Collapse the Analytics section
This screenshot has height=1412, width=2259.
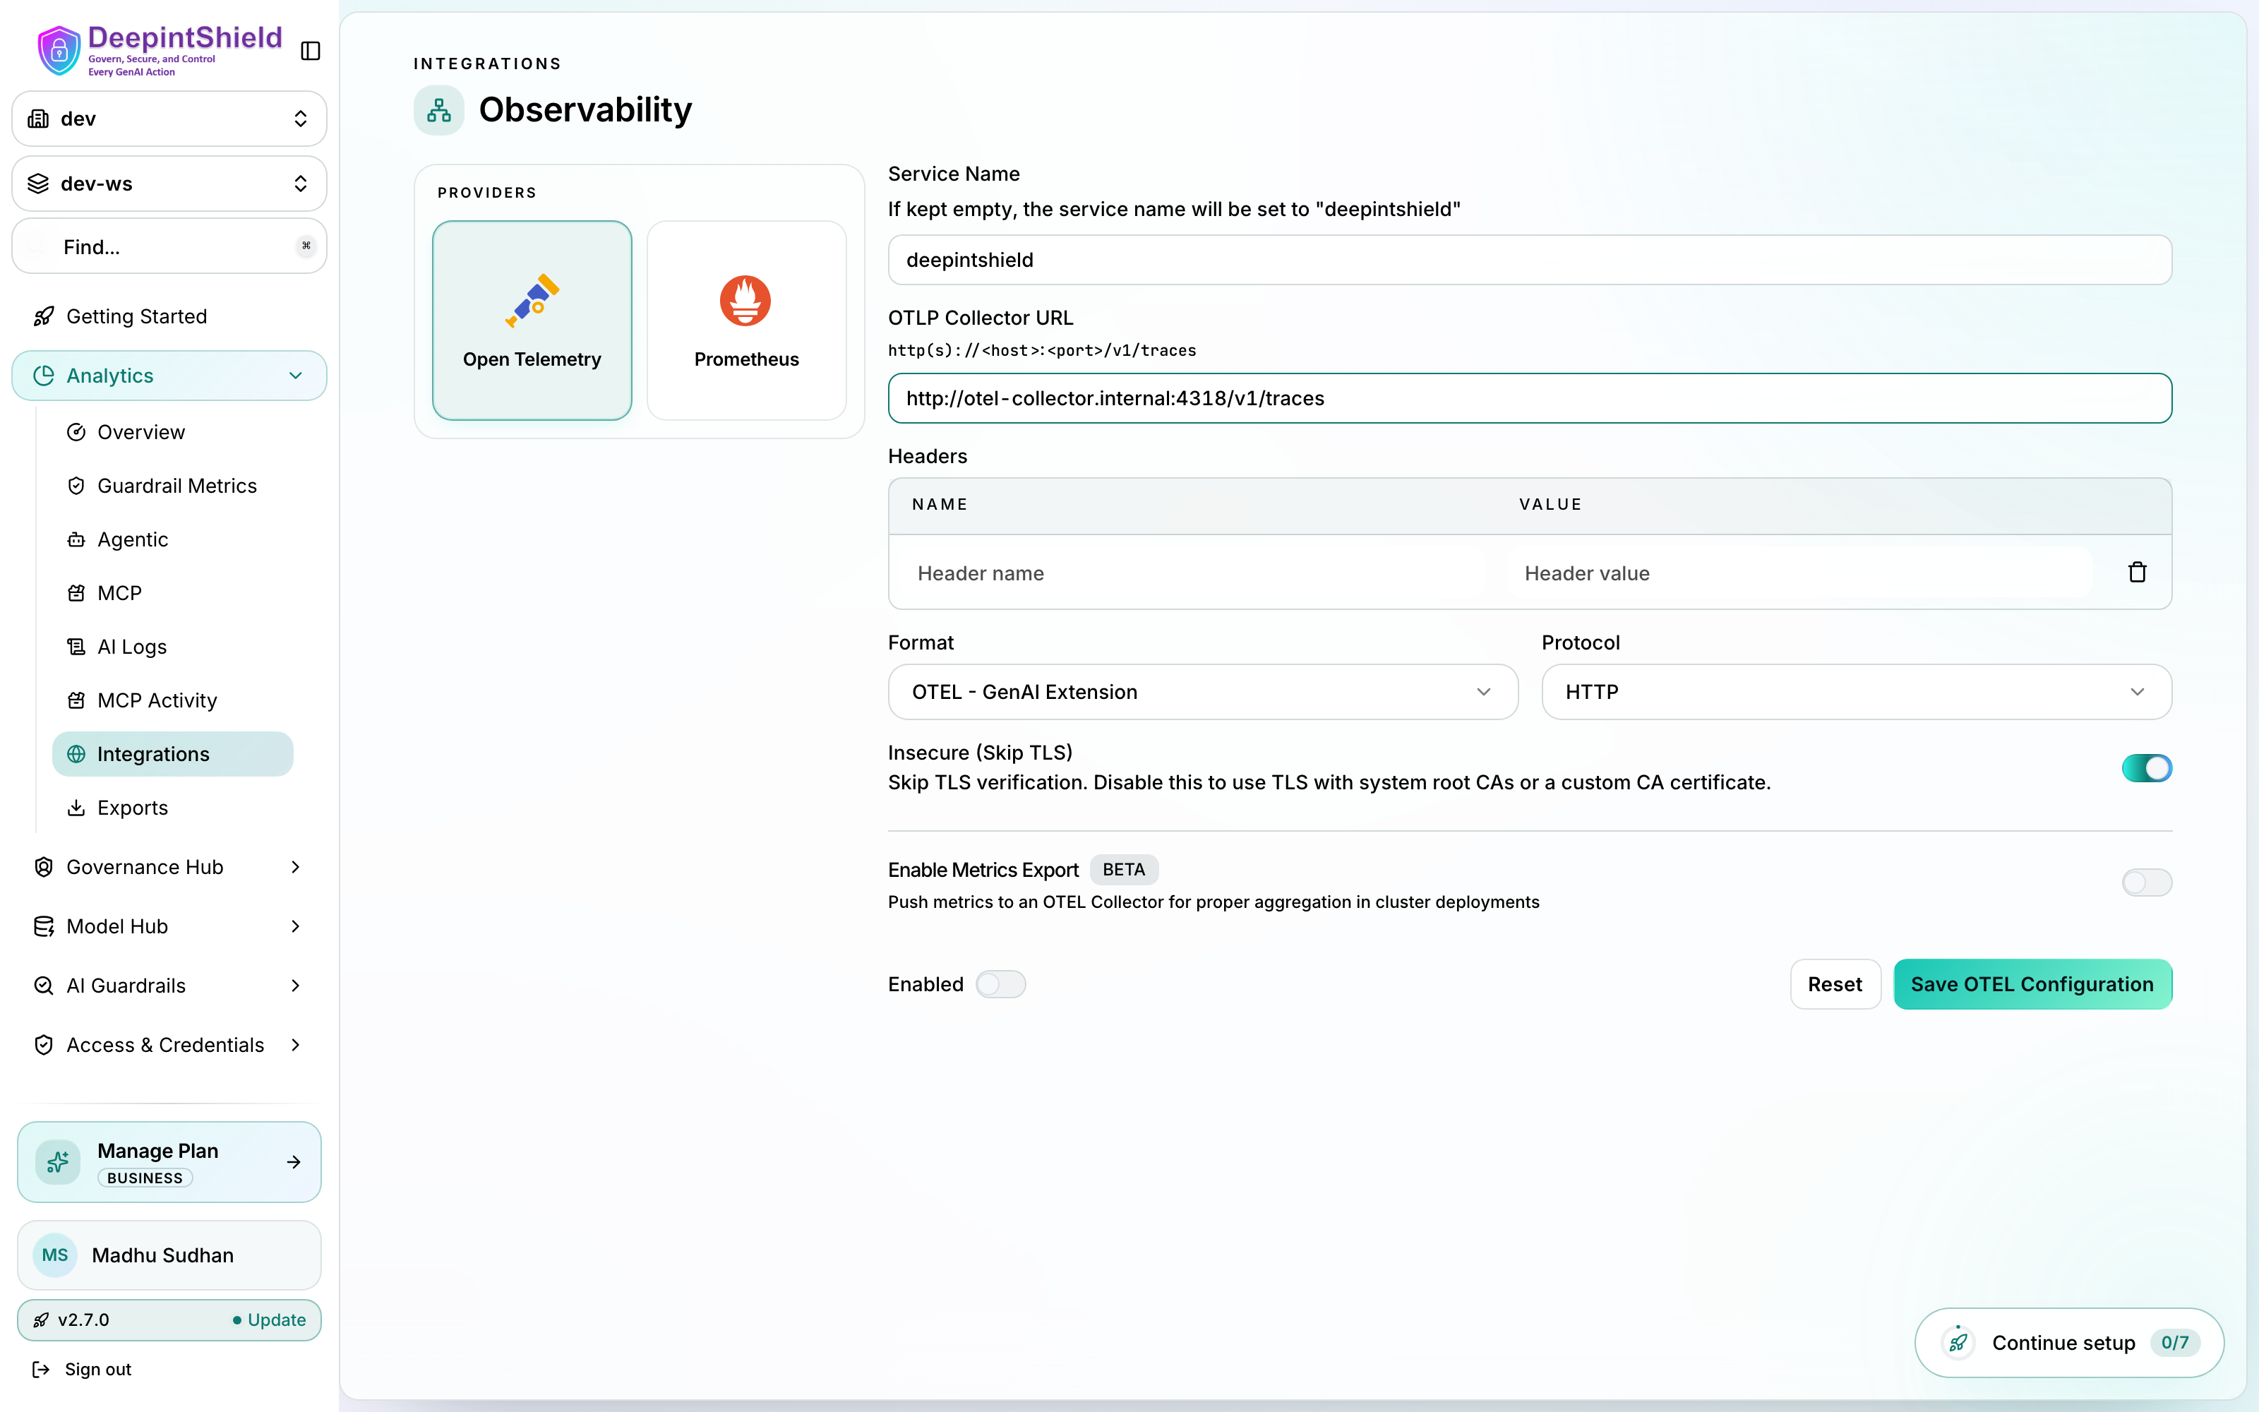click(169, 376)
